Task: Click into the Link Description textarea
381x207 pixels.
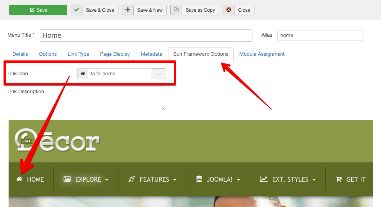Action: point(121,99)
